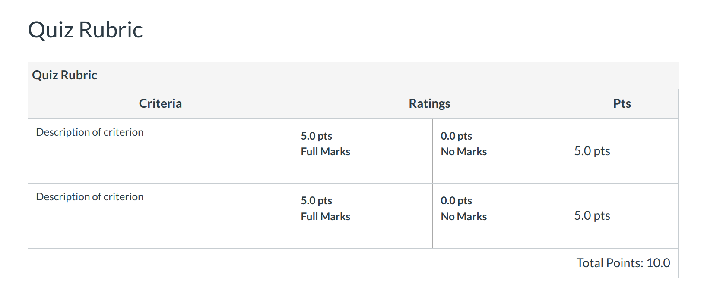
Task: Click 5.0 pts above first criterion's Full Marks
Action: (x=317, y=136)
